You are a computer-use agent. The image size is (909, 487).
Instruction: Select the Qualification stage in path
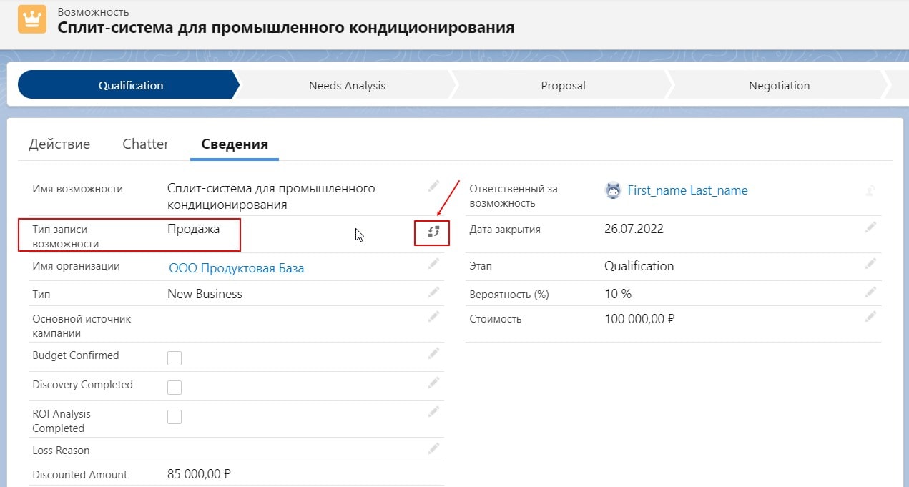click(x=129, y=85)
